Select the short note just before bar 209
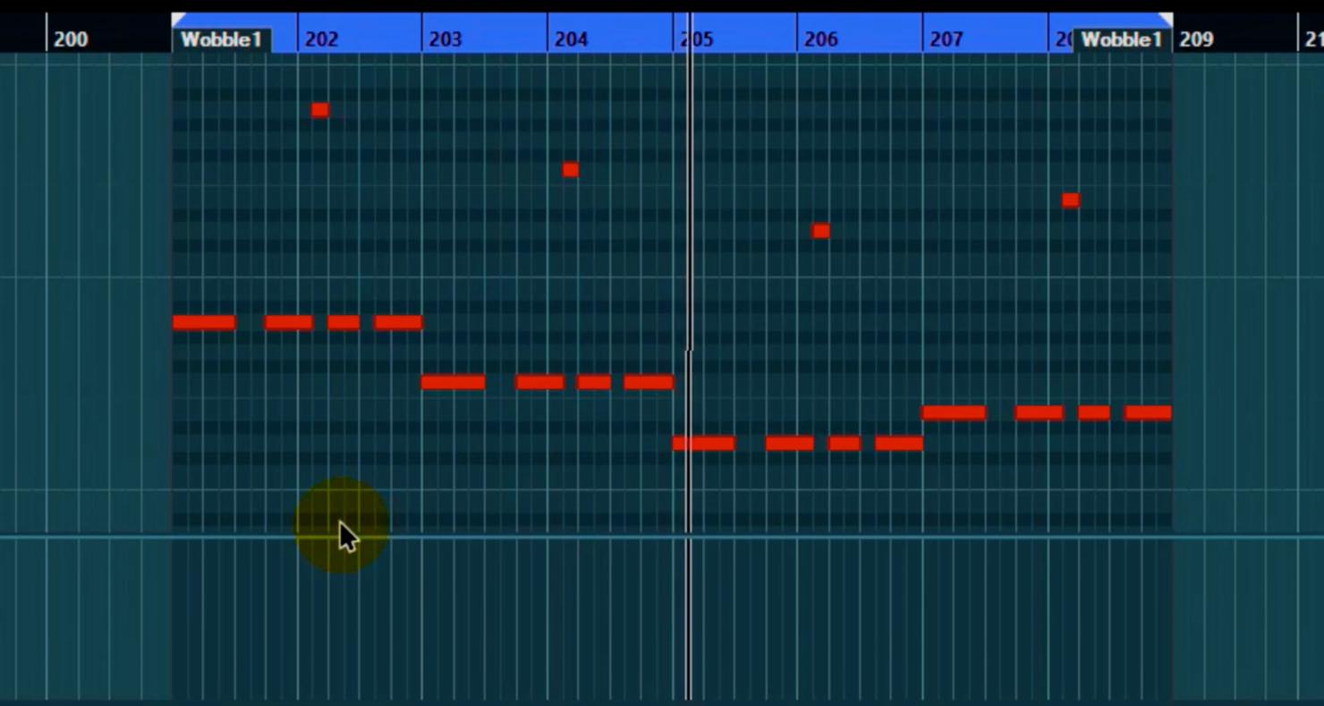1324x706 pixels. (x=1071, y=200)
